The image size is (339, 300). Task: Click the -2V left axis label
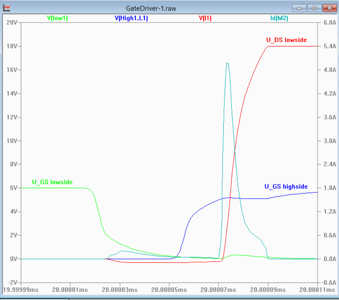pos(12,282)
